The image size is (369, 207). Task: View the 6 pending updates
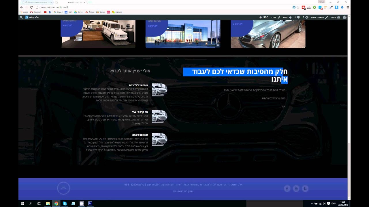coord(305,17)
